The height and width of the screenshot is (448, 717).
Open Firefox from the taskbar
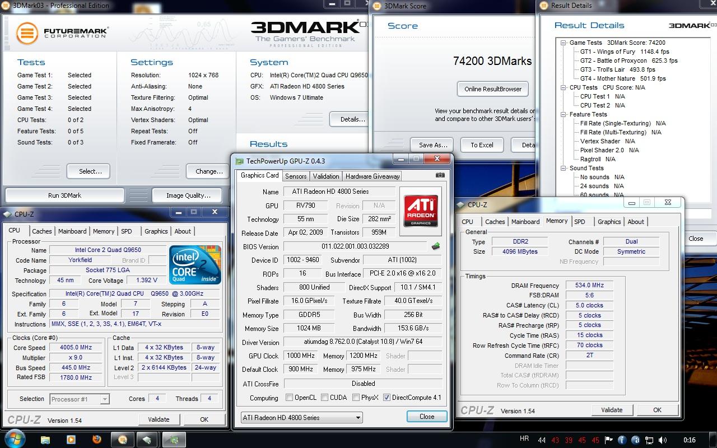pos(97,440)
